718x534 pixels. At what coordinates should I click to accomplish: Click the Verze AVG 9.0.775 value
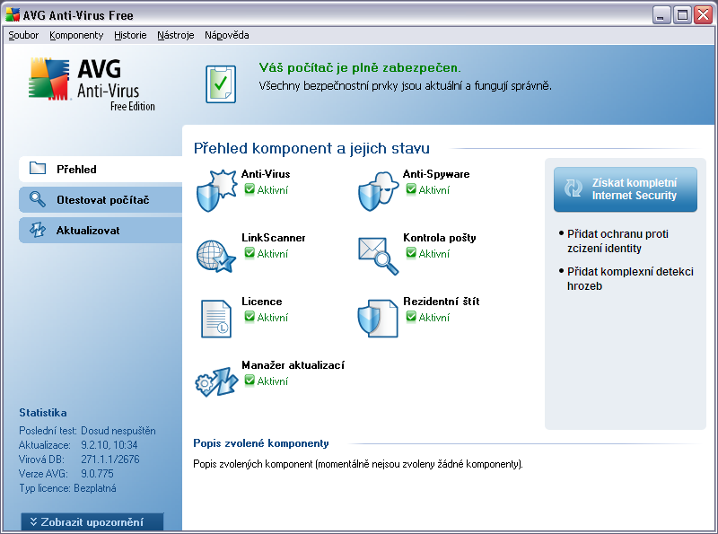(x=97, y=473)
